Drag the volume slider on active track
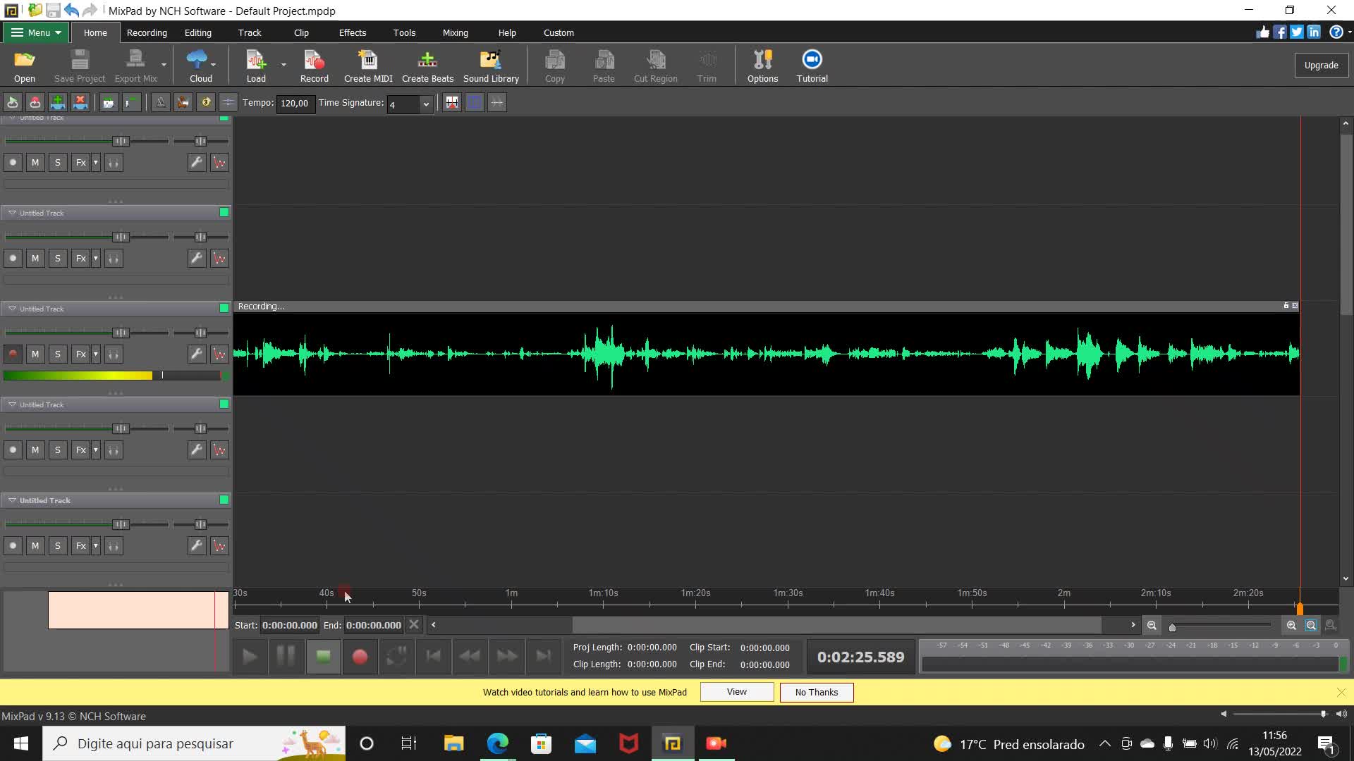 point(121,333)
